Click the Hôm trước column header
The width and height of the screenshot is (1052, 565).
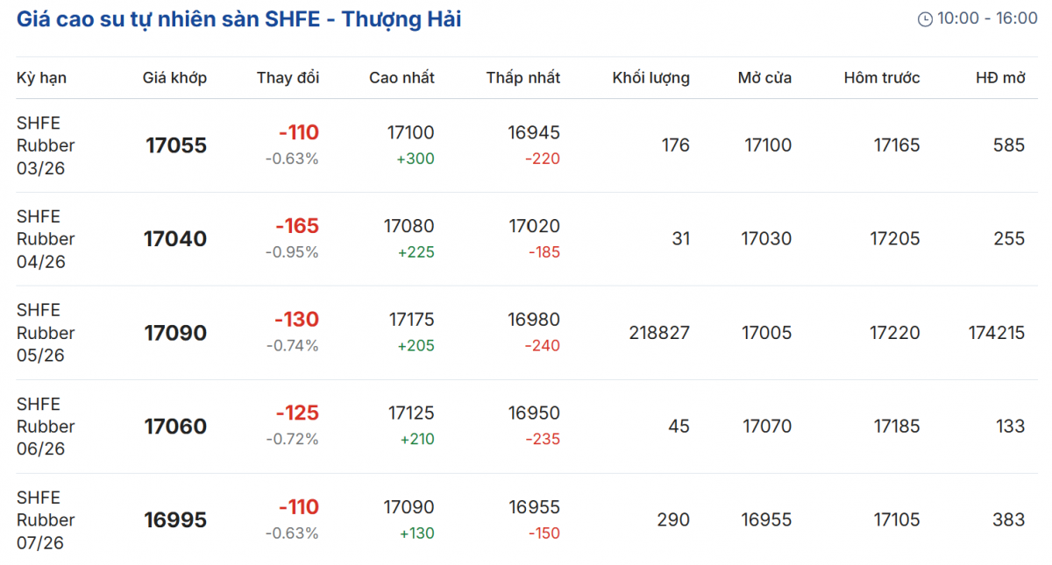tap(881, 78)
